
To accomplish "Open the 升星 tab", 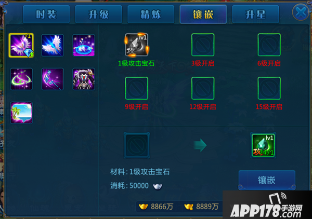I will (x=255, y=15).
